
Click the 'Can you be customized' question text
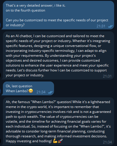tap(57, 22)
